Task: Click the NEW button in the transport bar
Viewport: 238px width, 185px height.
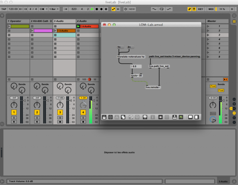Action: coord(132,8)
